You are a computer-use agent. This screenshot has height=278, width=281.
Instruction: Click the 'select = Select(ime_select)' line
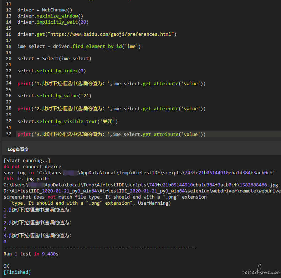point(54,59)
